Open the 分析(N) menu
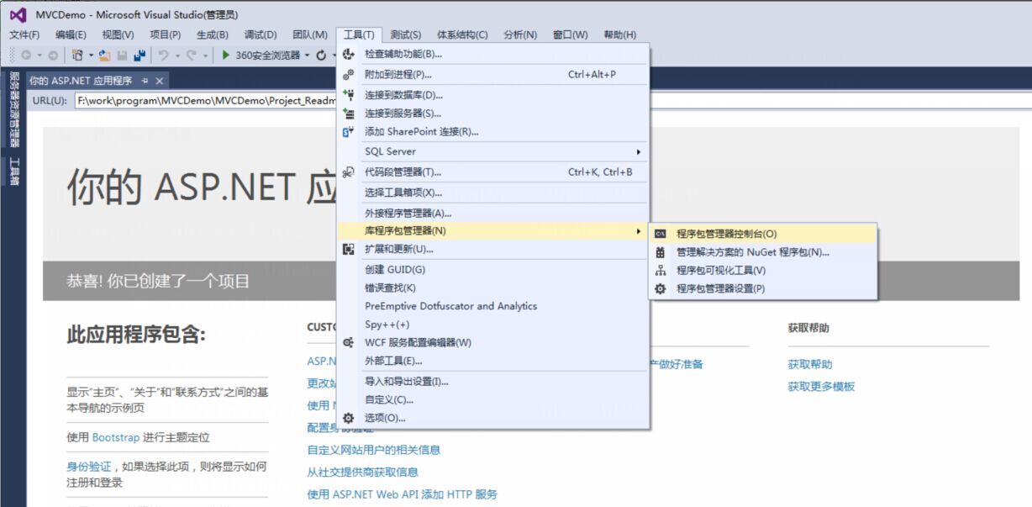This screenshot has width=1032, height=507. tap(520, 34)
